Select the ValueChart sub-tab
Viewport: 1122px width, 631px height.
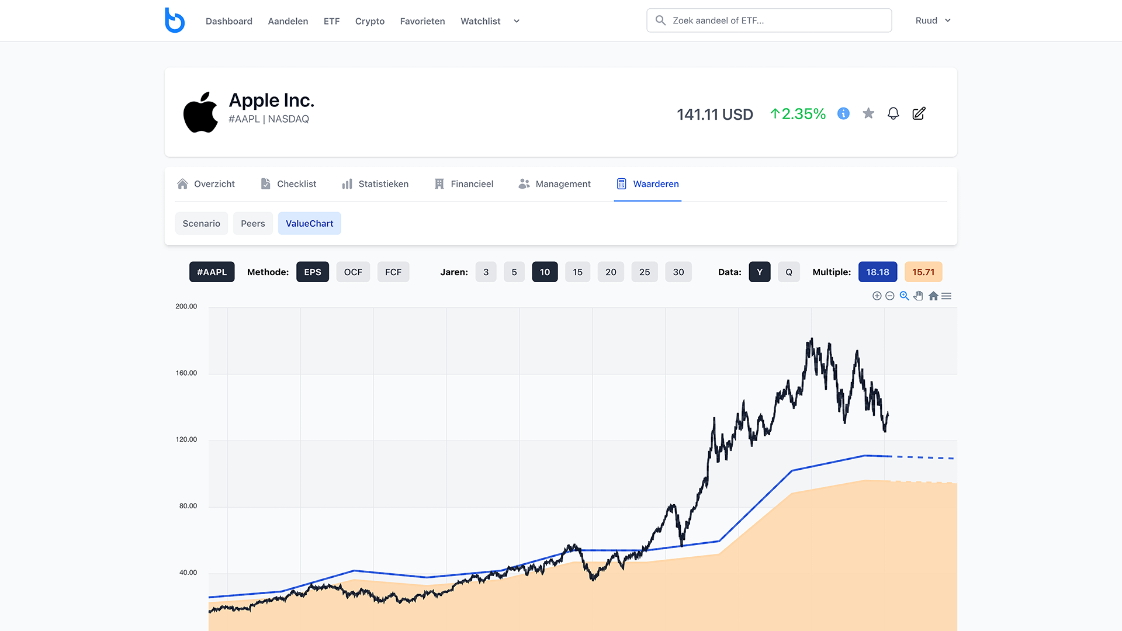coord(310,223)
